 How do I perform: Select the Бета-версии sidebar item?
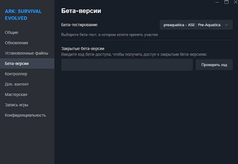click(27, 63)
